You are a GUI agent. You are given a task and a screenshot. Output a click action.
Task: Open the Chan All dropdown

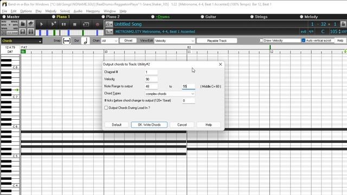[110, 41]
